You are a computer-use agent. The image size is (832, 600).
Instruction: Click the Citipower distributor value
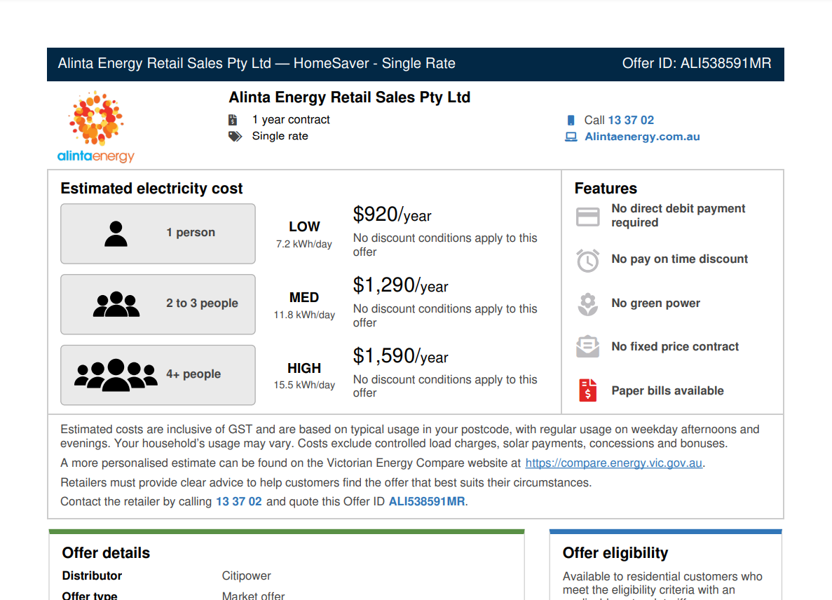coord(246,576)
